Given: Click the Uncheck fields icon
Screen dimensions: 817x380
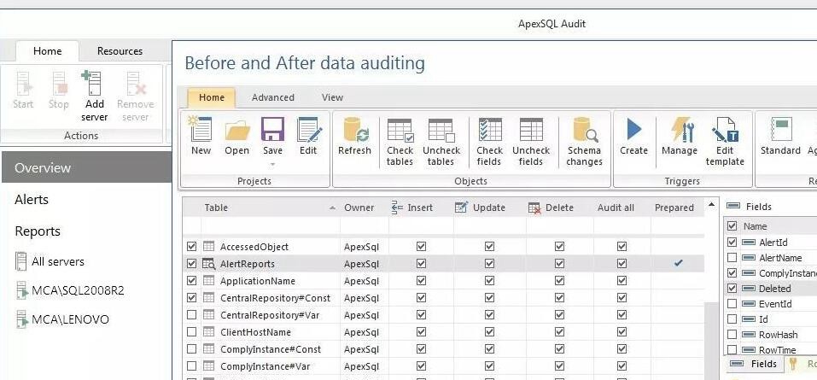Looking at the screenshot, I should pos(531,130).
